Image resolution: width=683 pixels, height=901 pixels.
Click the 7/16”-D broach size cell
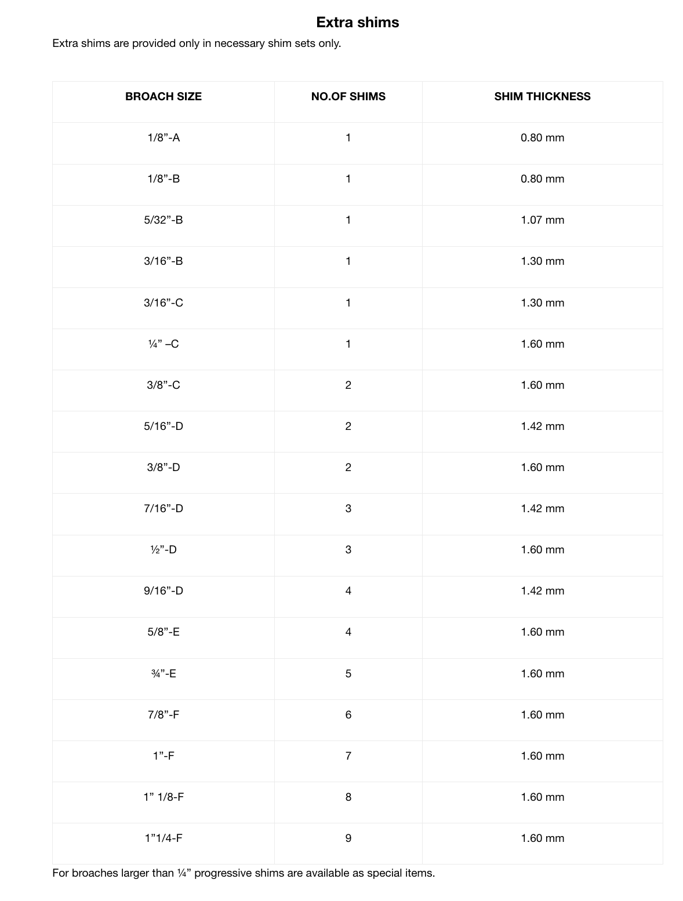(x=164, y=508)
